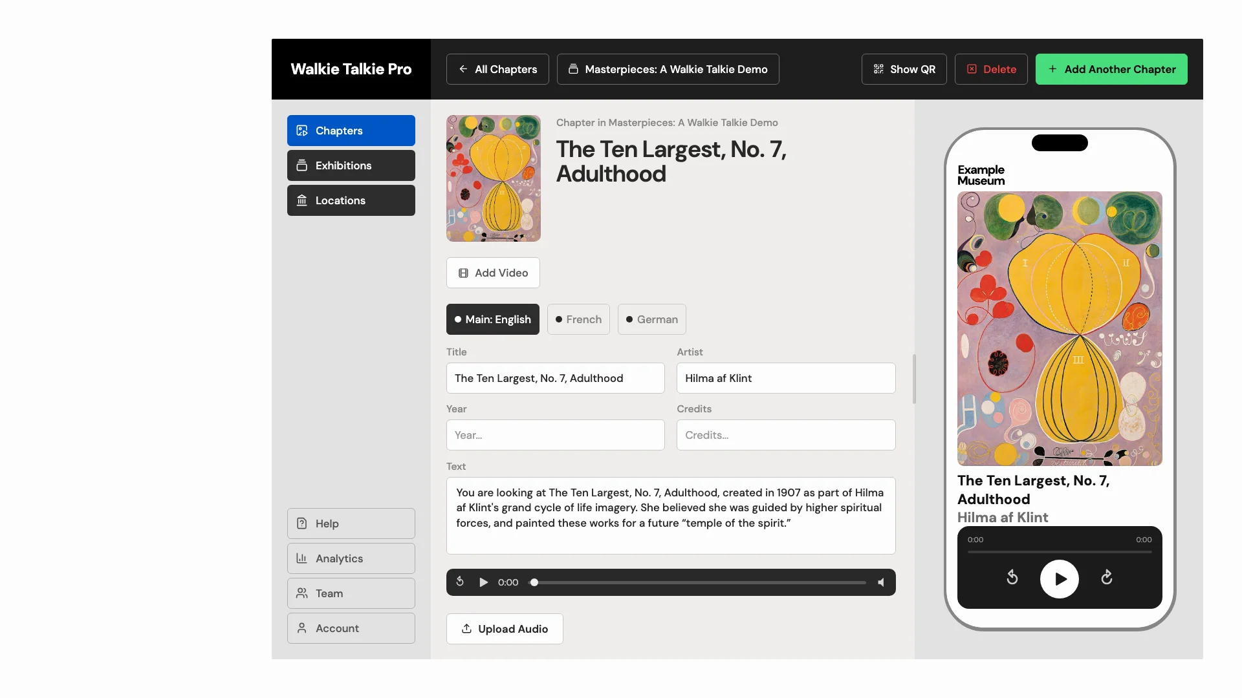Screen dimensions: 1242x698
Task: Mute the editor audio player
Action: [x=881, y=582]
